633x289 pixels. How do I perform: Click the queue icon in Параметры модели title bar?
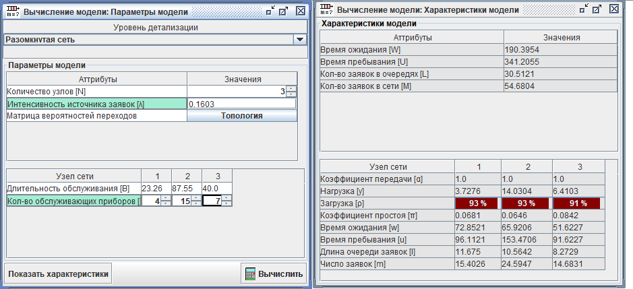[x=13, y=11]
